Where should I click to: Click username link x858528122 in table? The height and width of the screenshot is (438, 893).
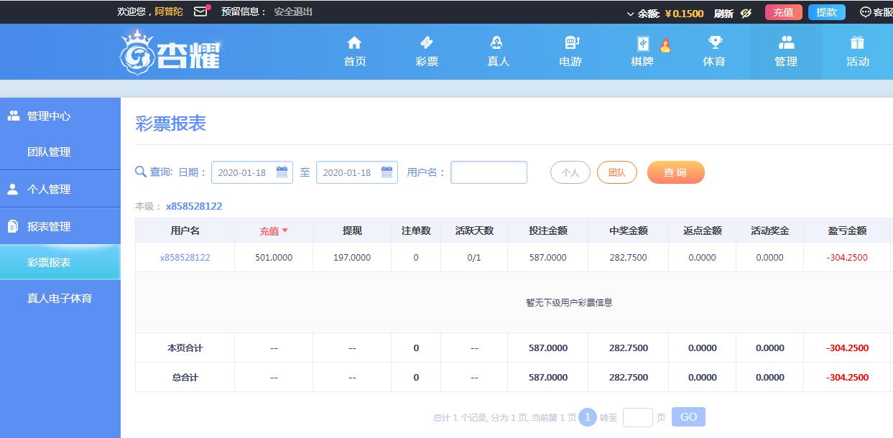[x=185, y=257]
